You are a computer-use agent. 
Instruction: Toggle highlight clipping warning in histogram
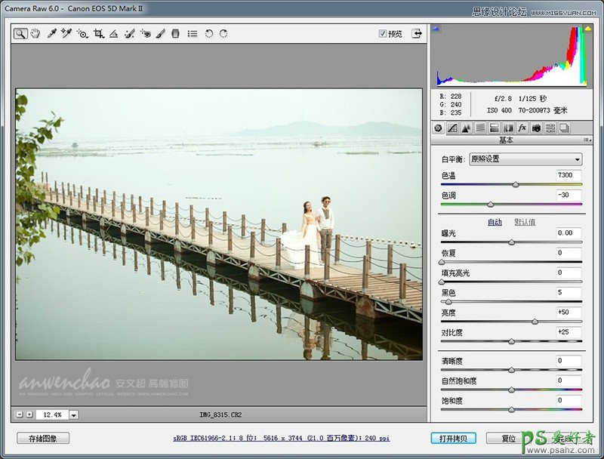(587, 29)
